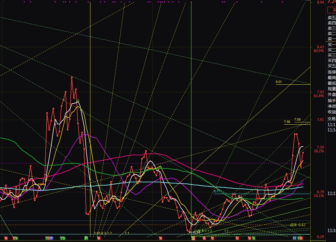336x242 pixels.
Task: Select the 买五 order book row
Action: point(332,66)
